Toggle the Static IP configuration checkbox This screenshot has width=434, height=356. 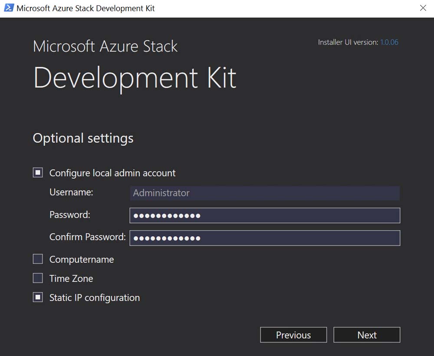[38, 297]
